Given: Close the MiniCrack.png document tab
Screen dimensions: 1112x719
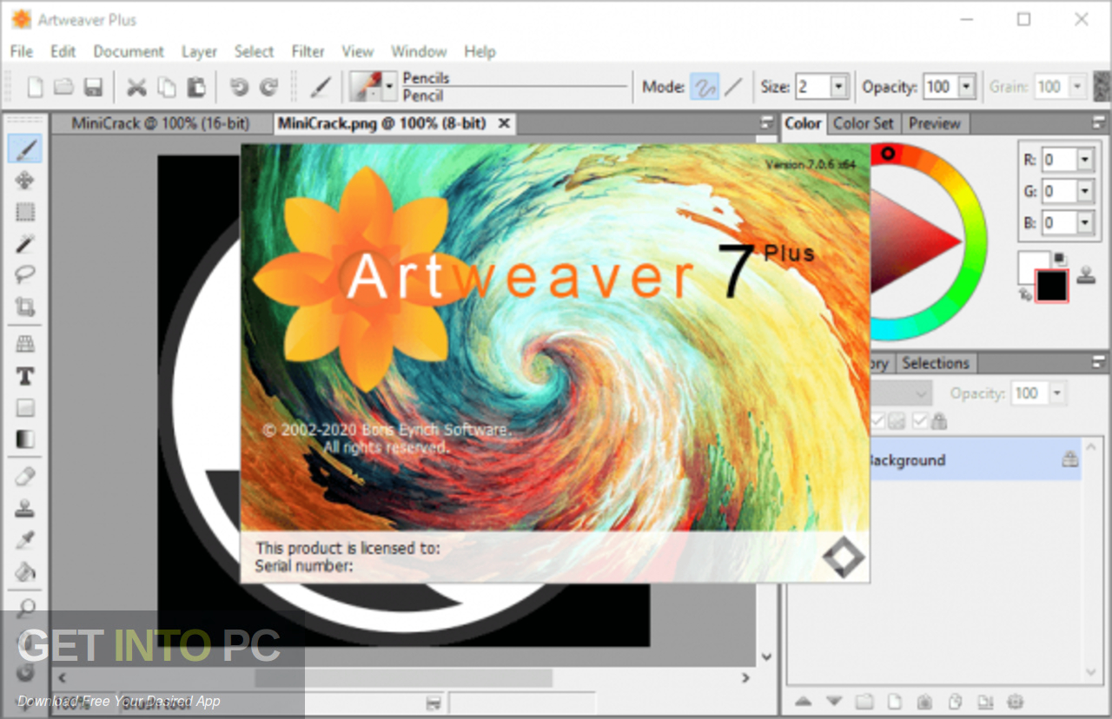Looking at the screenshot, I should click(x=503, y=123).
